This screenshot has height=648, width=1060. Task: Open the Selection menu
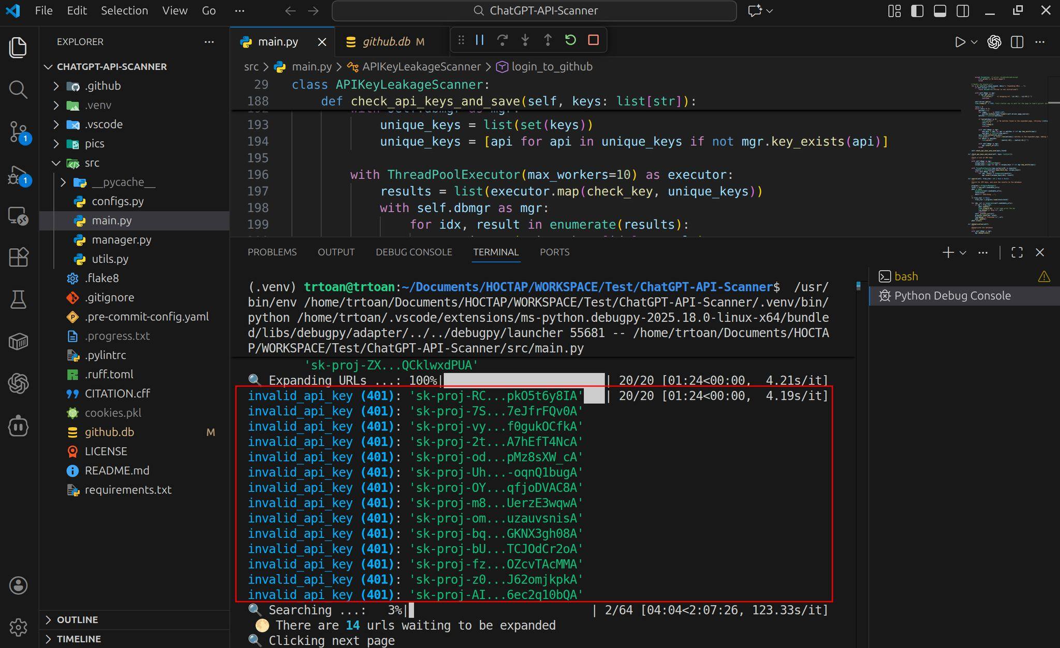[124, 11]
